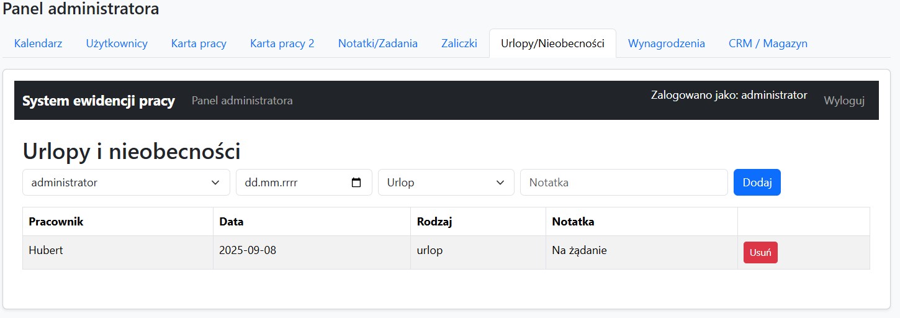Screen dimensions: 900x318
Task: Click the Notatka text input field
Action: click(x=623, y=183)
